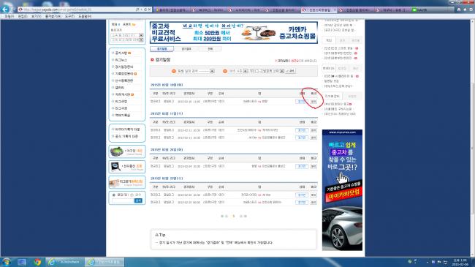This screenshot has width=475, height=267.
Task: Open the Windows Start orb
Action: tap(6, 262)
